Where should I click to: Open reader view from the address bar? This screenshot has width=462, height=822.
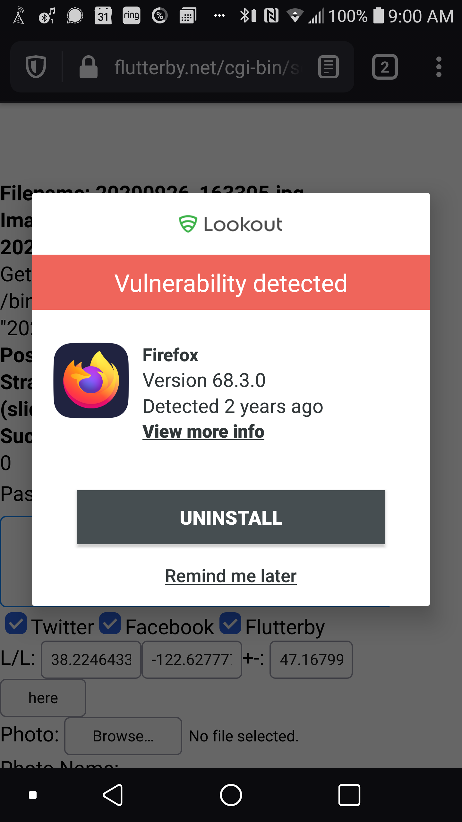(x=328, y=67)
